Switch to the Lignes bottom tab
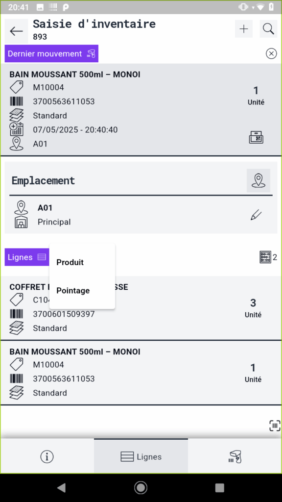This screenshot has width=282, height=502. [x=141, y=456]
